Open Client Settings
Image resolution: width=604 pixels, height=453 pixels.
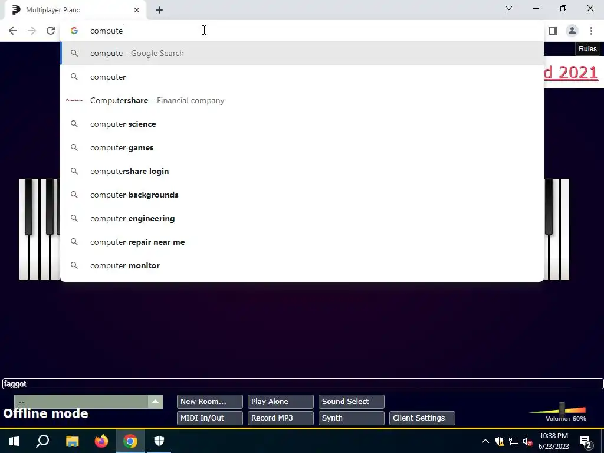(x=422, y=418)
